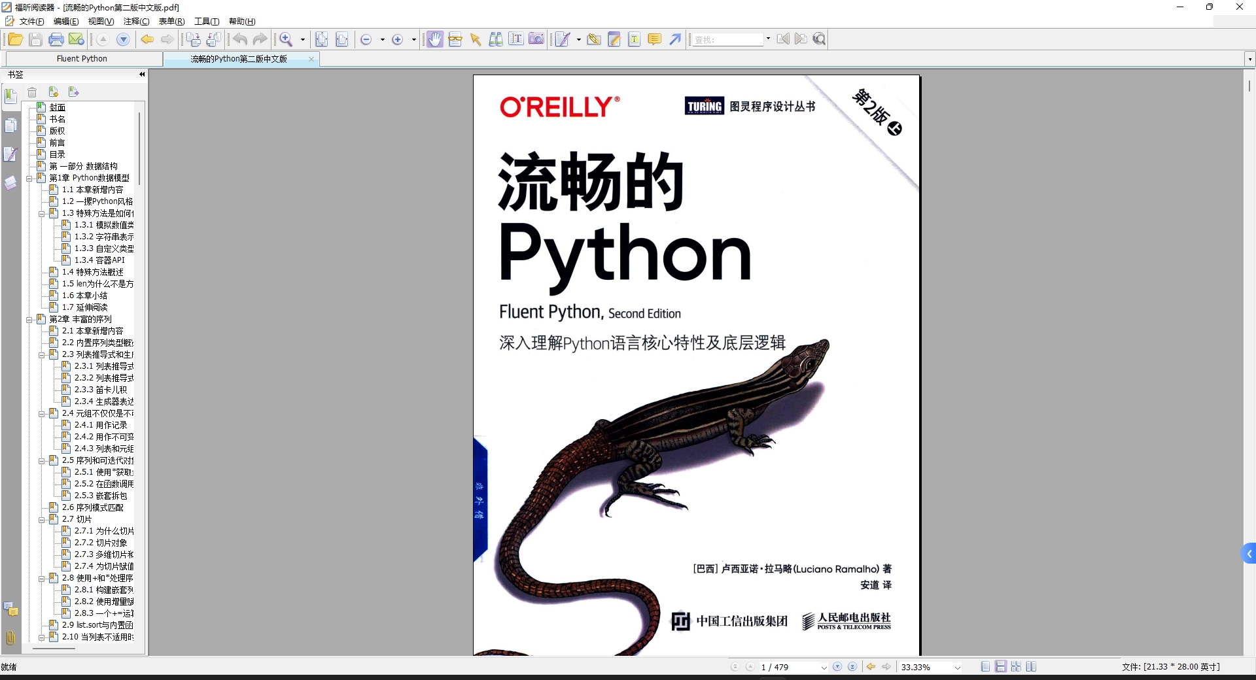Switch to the Fluent Python tab
1256x680 pixels.
pyautogui.click(x=82, y=59)
